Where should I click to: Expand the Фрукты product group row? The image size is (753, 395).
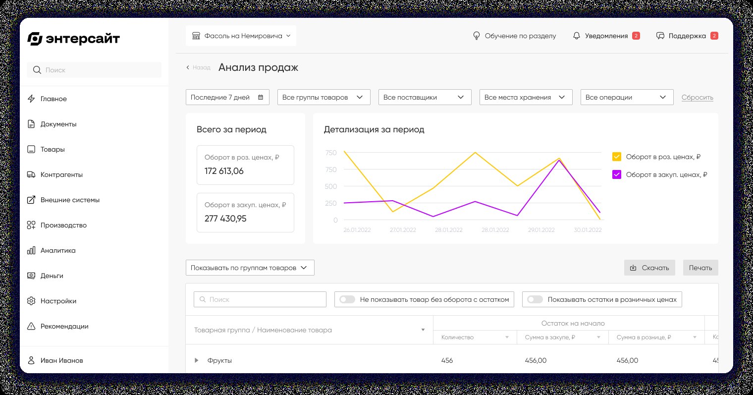pyautogui.click(x=196, y=360)
